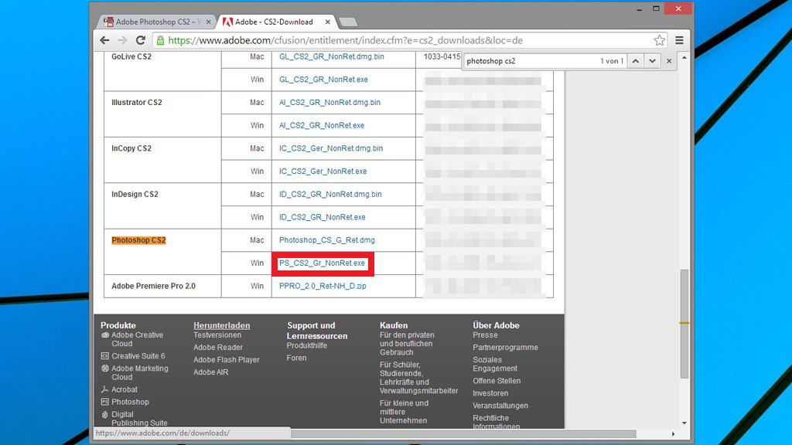This screenshot has width=792, height=445.
Task: Click the Creative Suite 6 footer icon
Action: pyautogui.click(x=105, y=356)
